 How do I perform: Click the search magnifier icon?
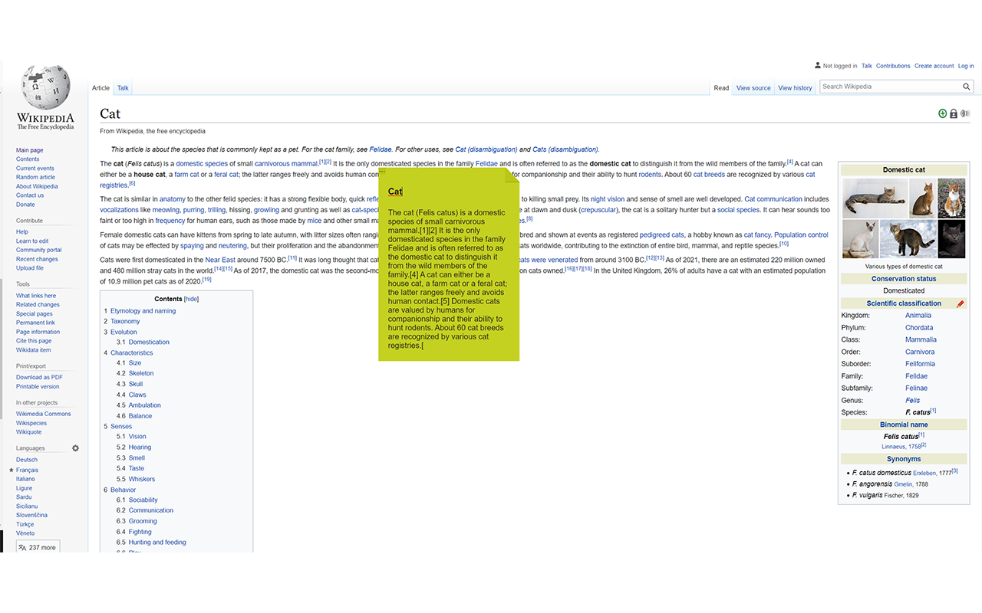tap(967, 87)
